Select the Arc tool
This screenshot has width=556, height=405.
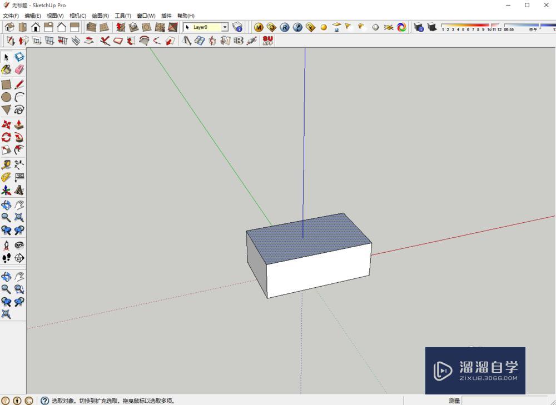[x=19, y=97]
